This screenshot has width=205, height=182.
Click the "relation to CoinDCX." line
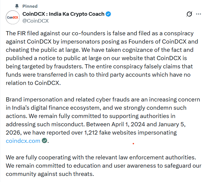pos(33,83)
